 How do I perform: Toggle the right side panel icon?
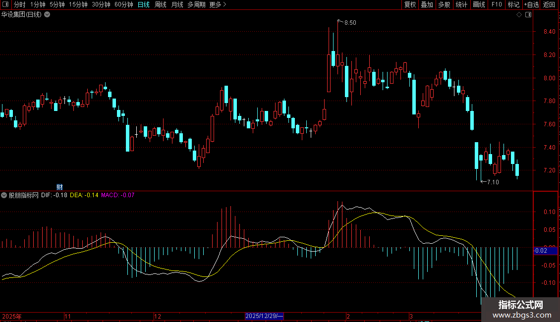click(x=528, y=15)
